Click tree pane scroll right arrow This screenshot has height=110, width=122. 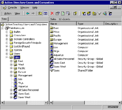tap(46, 103)
